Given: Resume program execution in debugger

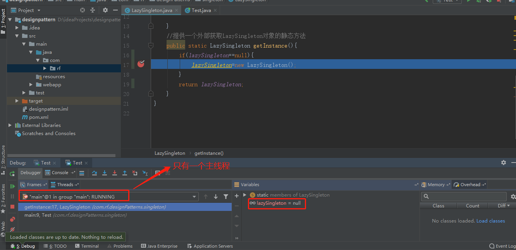Looking at the screenshot, I should click(12, 186).
